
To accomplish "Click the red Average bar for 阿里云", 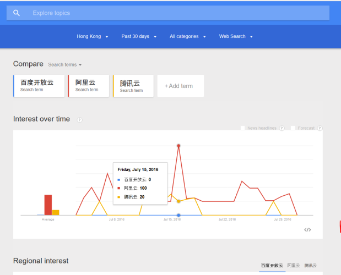I will click(x=48, y=205).
